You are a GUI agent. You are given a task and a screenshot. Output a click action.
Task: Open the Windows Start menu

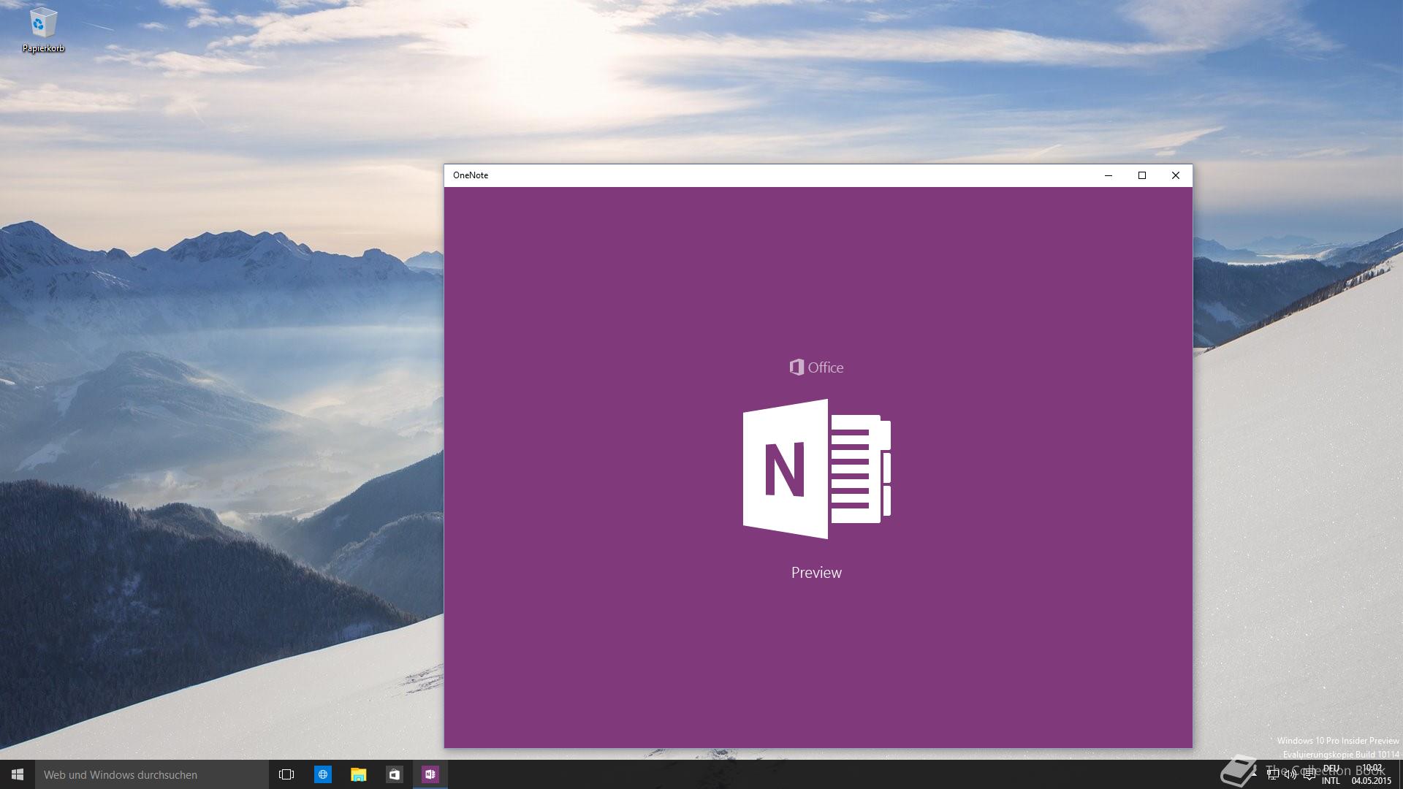point(18,774)
